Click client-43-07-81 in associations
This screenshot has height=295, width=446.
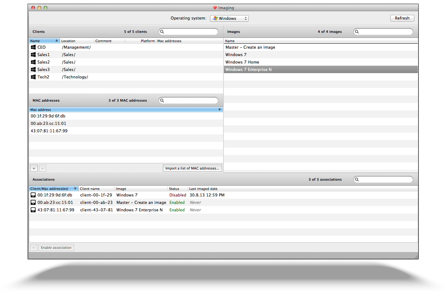pyautogui.click(x=97, y=210)
